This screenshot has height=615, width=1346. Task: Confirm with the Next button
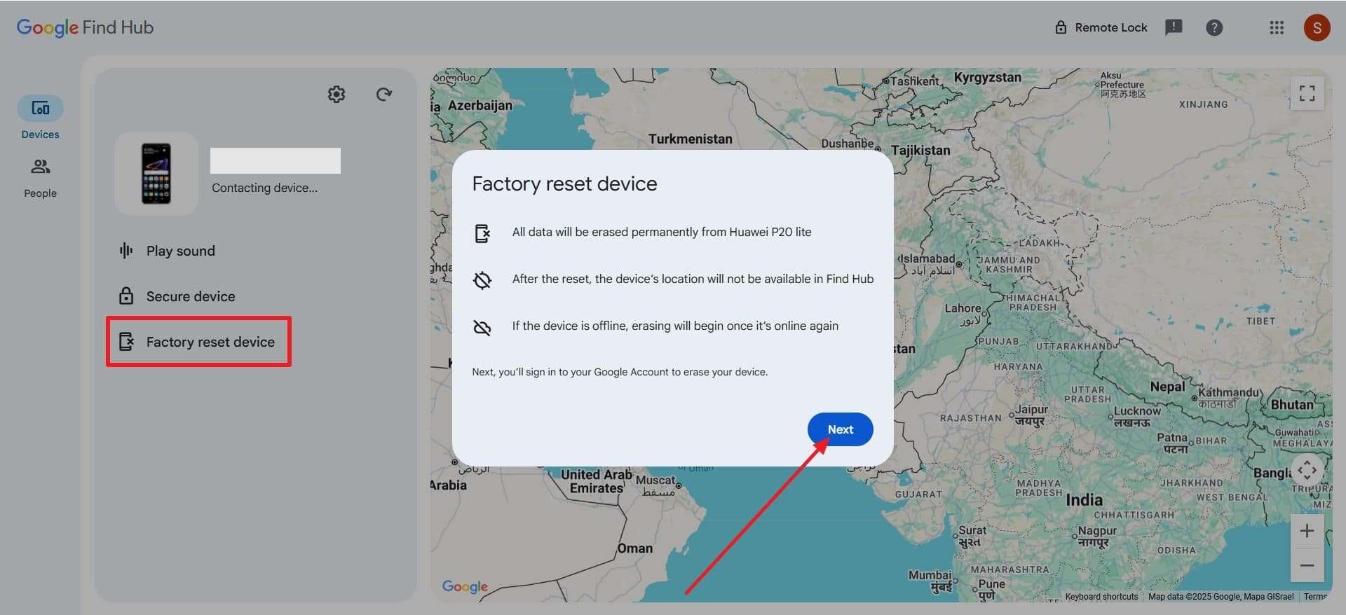[840, 429]
